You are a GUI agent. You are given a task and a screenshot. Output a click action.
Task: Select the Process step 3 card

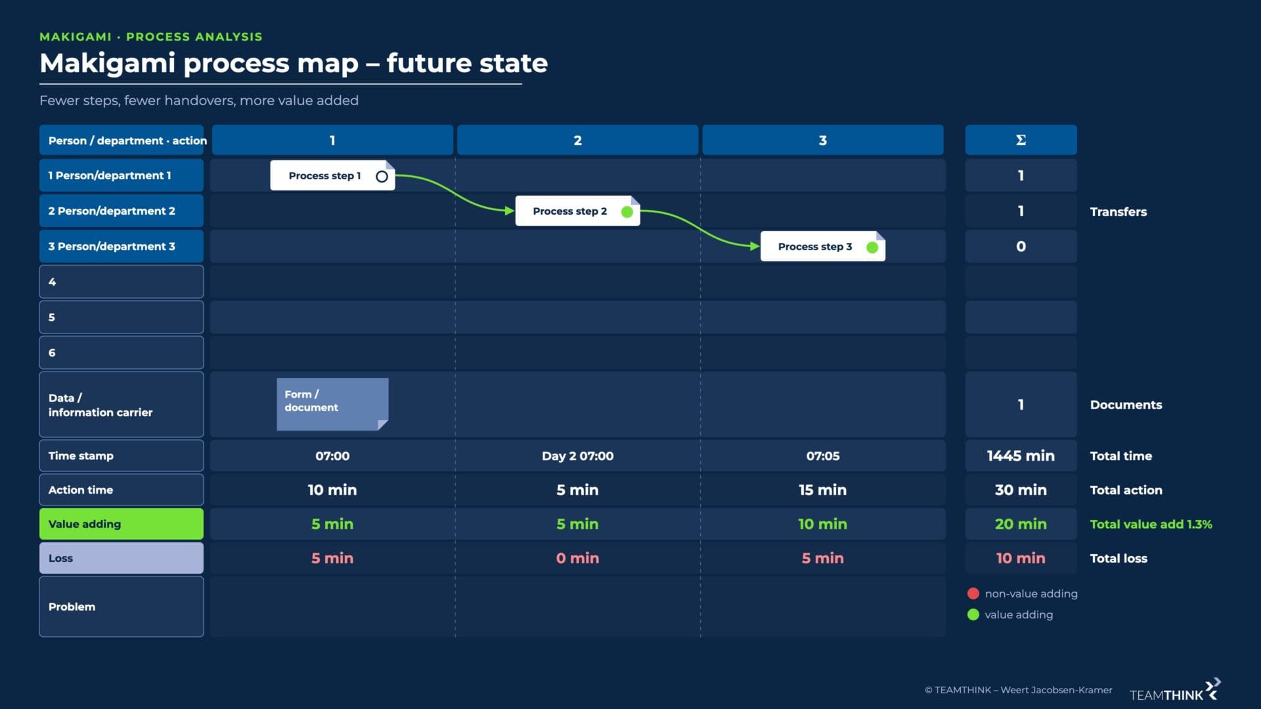point(823,247)
